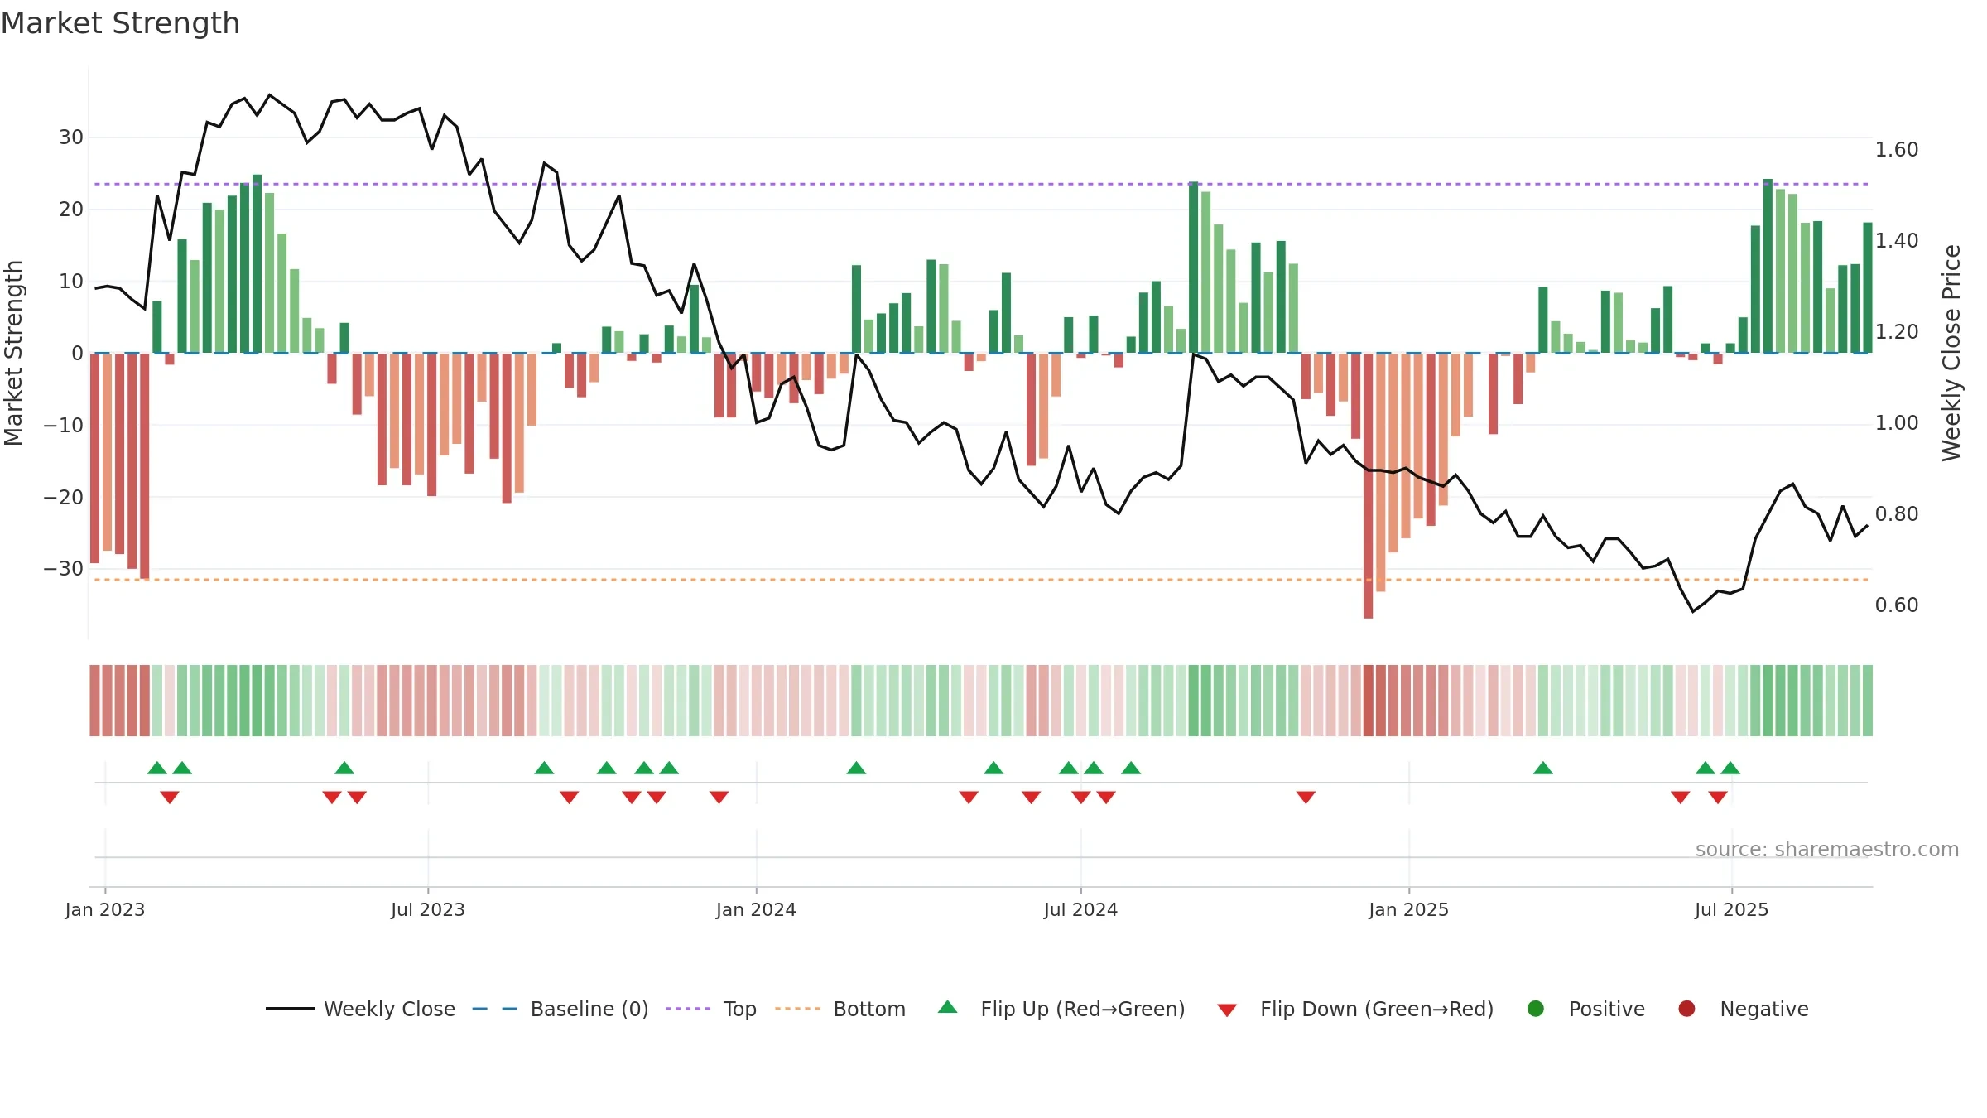Click the '1.40' tick on the right axis
Screen dimensions: 1987x1118
pos(1897,241)
